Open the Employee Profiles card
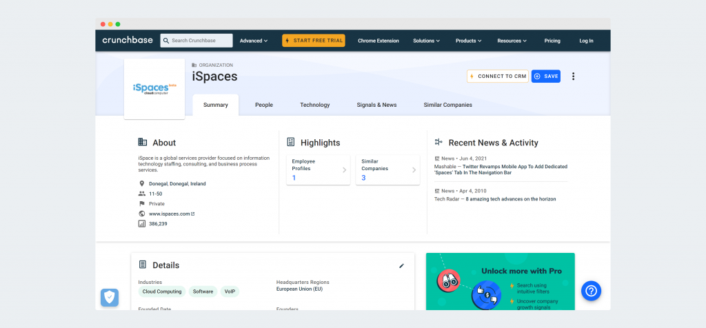This screenshot has width=706, height=328. [318, 170]
